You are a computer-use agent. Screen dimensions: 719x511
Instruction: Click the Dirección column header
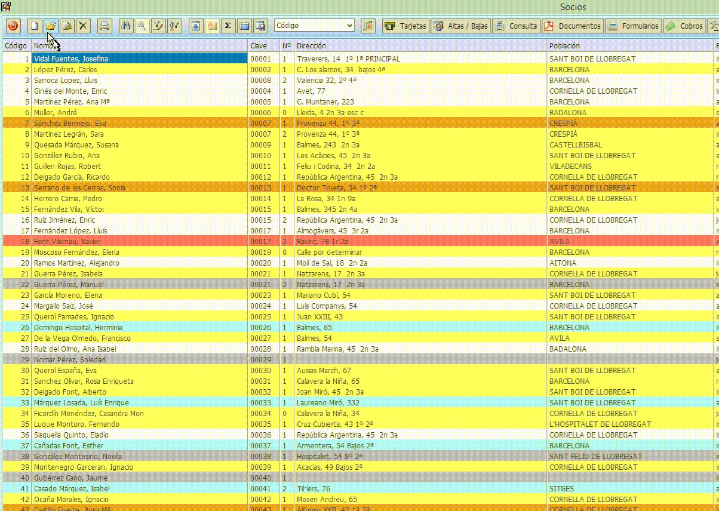click(x=420, y=46)
